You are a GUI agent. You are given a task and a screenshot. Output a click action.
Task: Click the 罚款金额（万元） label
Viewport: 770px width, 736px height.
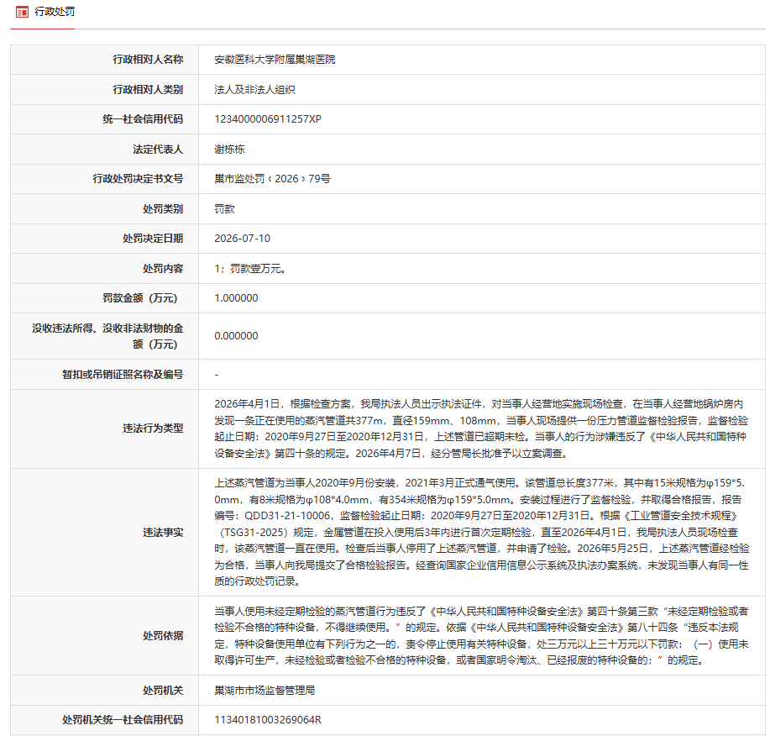point(140,298)
